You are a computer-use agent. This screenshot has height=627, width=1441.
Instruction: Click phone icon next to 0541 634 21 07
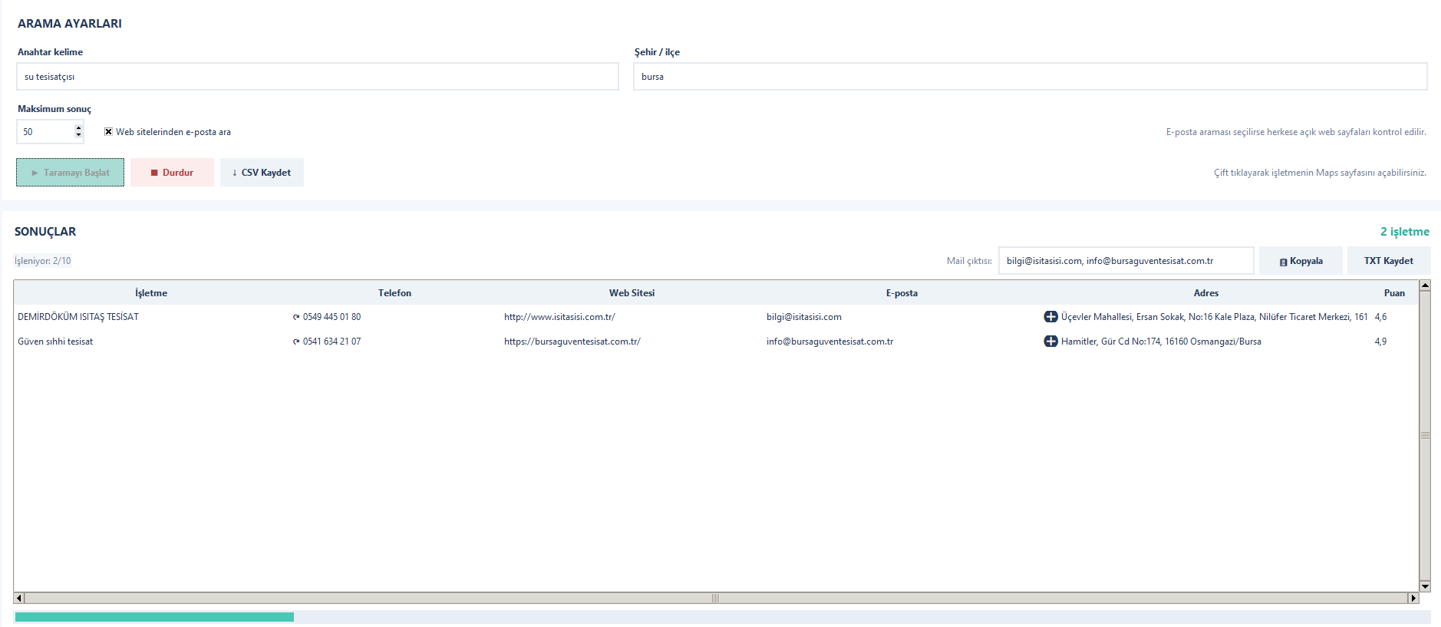tap(296, 342)
